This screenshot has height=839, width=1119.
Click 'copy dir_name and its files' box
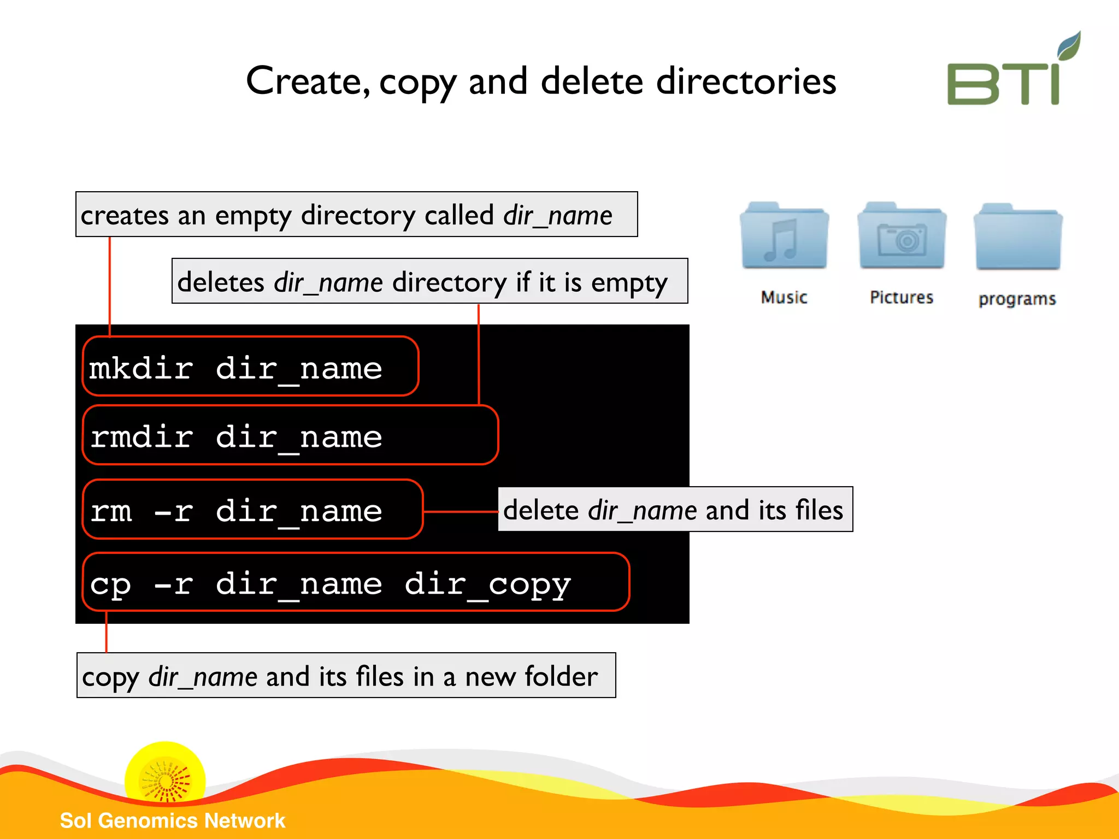coord(346,676)
